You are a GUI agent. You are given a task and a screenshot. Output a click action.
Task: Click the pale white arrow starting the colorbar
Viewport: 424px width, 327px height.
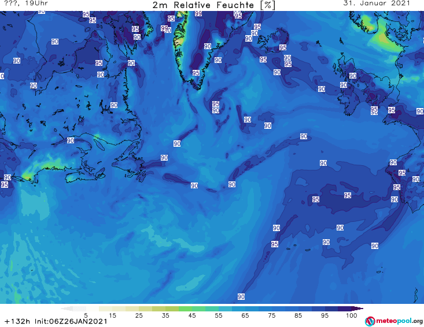67,309
